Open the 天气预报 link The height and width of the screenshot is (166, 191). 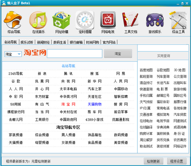tap(146, 102)
